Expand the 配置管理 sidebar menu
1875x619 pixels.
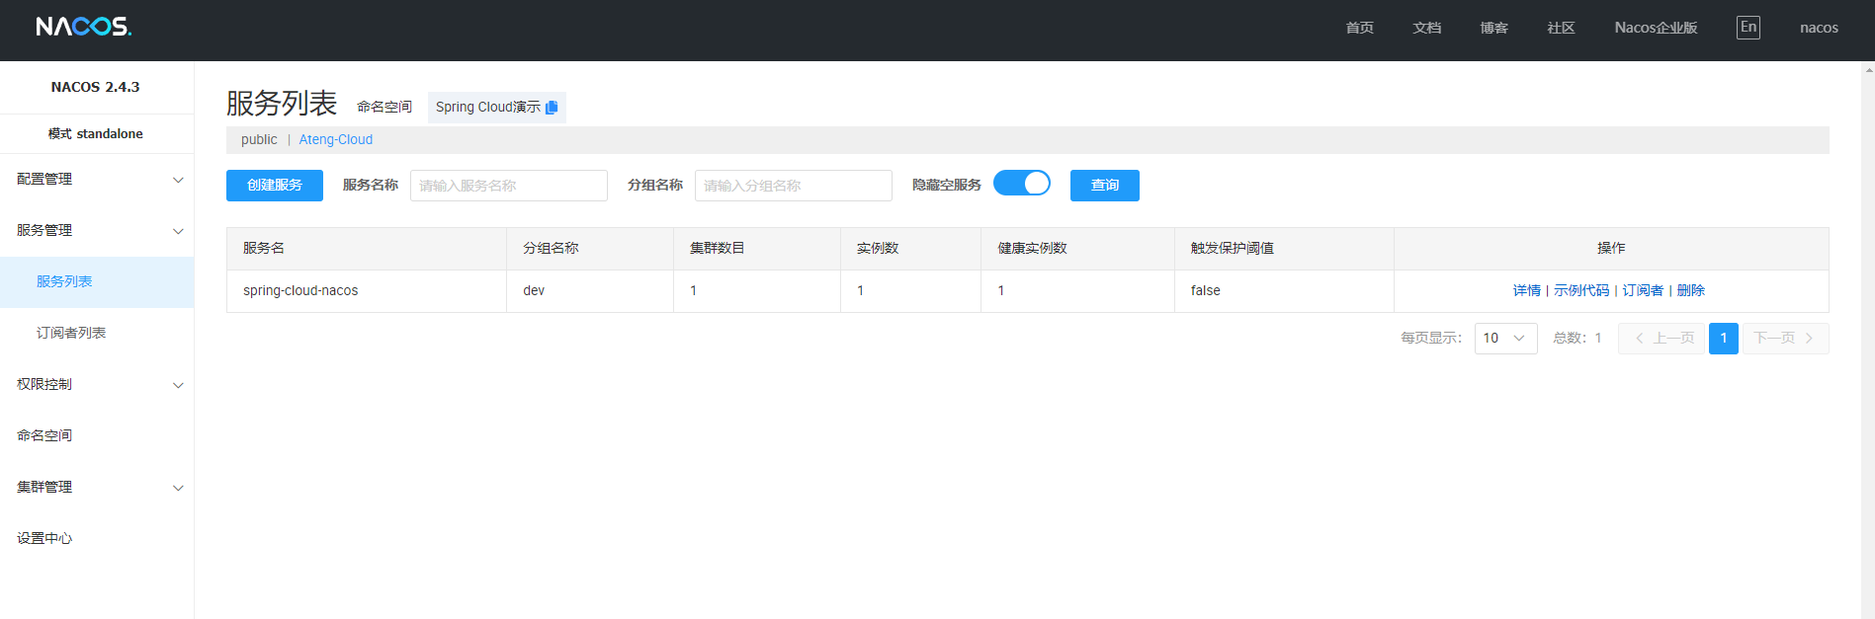(x=97, y=180)
